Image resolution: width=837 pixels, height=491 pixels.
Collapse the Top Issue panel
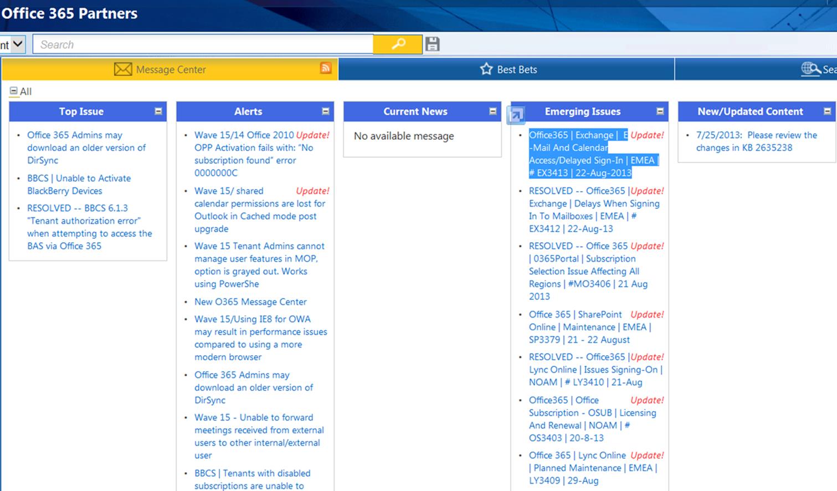158,111
